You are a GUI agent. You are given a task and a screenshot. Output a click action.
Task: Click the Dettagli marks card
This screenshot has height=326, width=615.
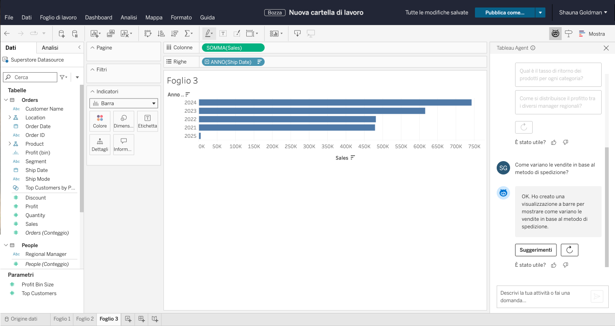click(100, 144)
